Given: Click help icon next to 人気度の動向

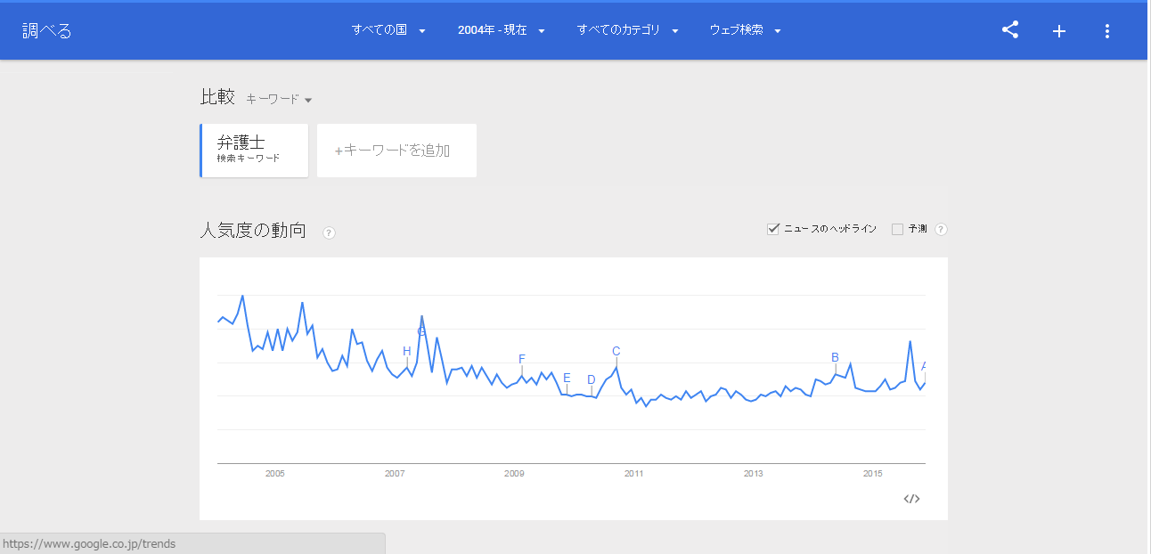Looking at the screenshot, I should [x=329, y=232].
